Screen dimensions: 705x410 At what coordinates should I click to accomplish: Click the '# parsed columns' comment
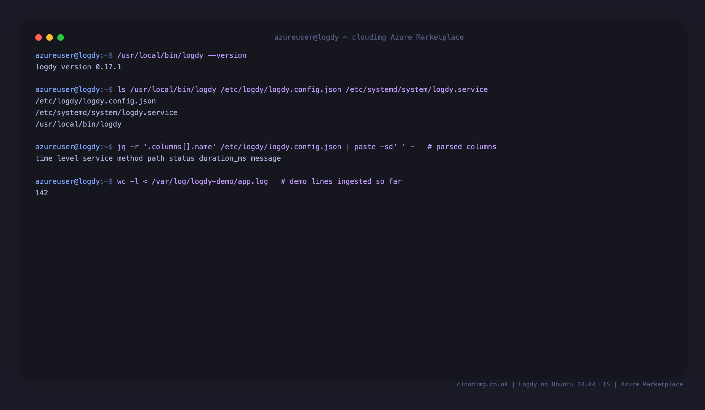point(462,147)
